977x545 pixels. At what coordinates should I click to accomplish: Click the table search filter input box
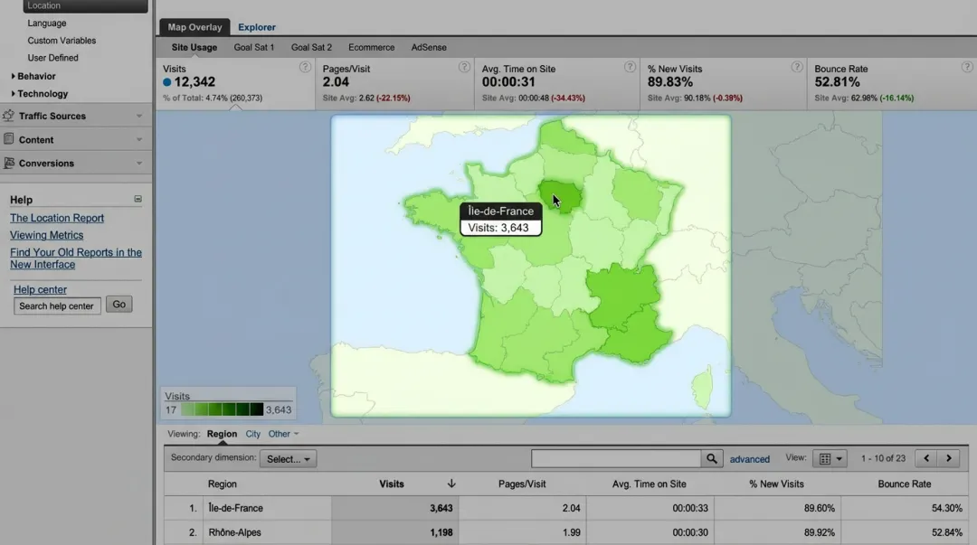[616, 458]
